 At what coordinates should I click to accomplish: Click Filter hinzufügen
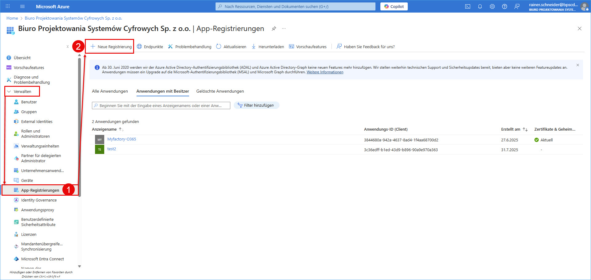click(x=256, y=105)
